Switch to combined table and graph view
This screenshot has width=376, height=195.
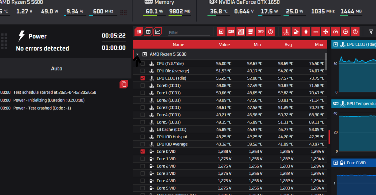tap(139, 32)
